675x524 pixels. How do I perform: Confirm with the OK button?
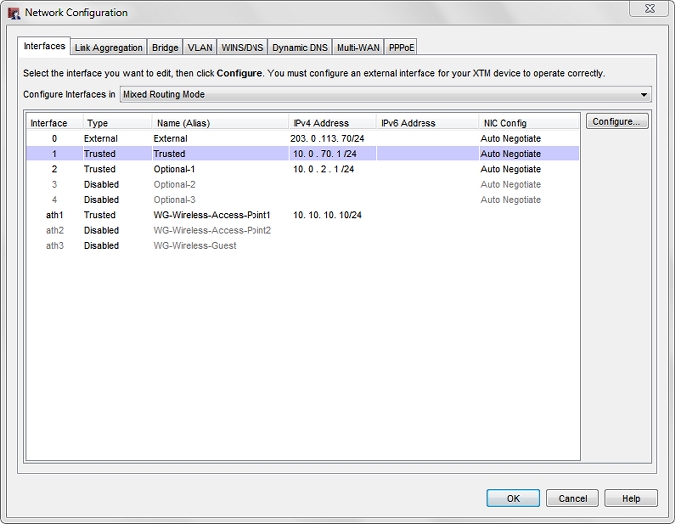tap(513, 498)
